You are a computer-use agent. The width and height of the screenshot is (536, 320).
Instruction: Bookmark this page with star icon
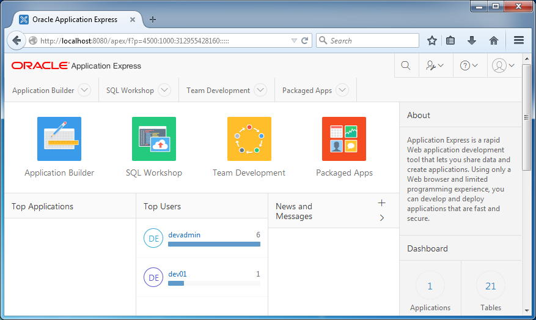(431, 41)
